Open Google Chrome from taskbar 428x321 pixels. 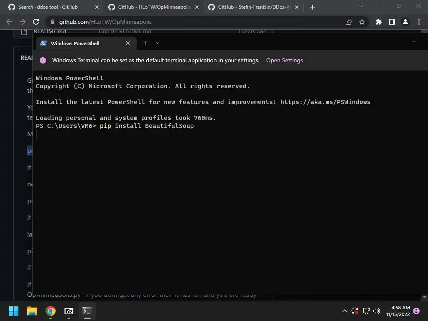coord(51,311)
